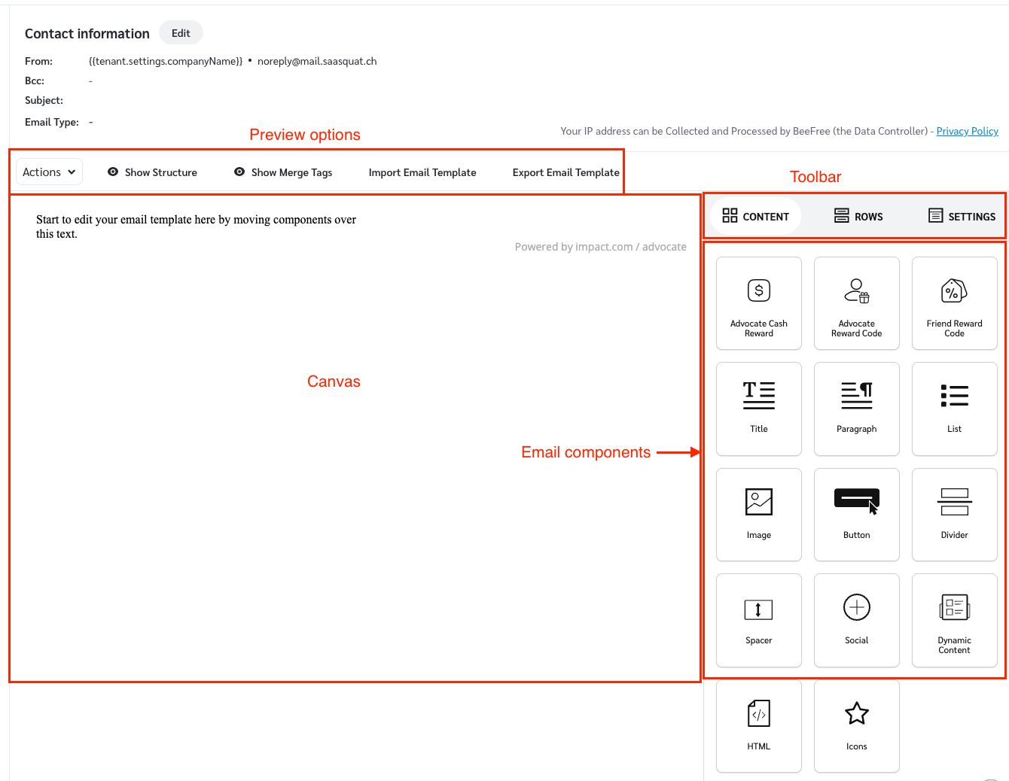Click Edit next to Contact information
Screen dimensions: 1009x781
click(181, 33)
